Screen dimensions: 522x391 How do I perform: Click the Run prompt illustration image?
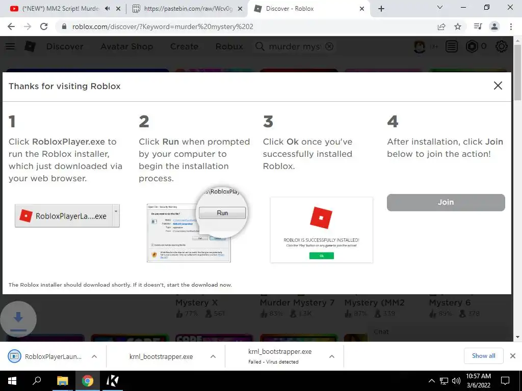pos(197,225)
